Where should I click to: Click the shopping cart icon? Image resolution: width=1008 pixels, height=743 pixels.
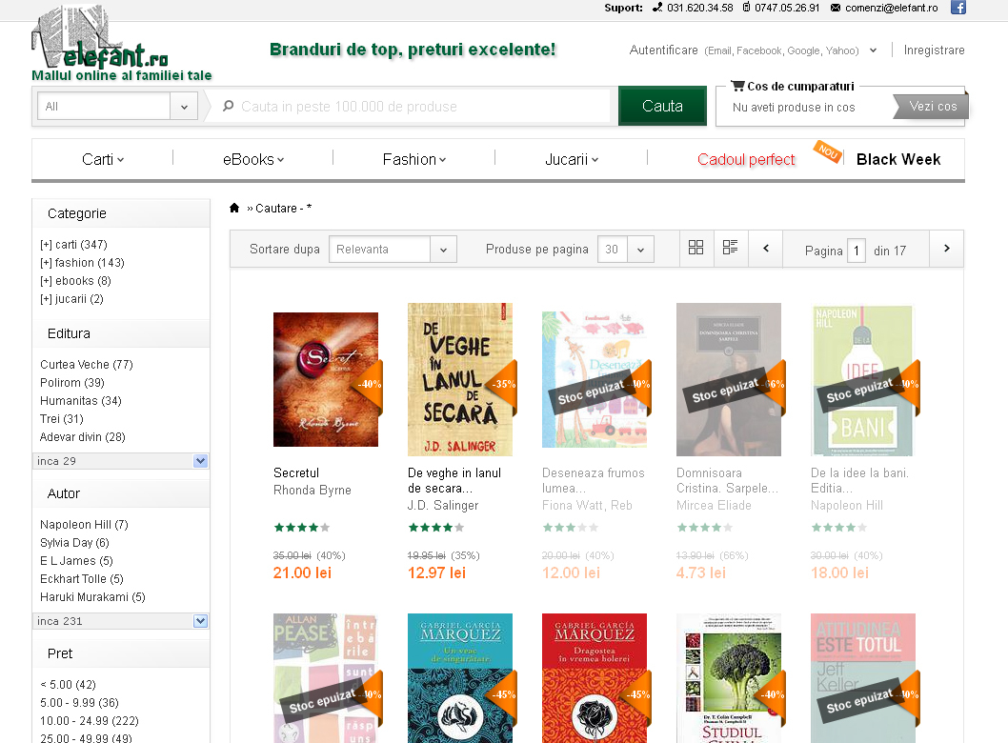tap(737, 86)
